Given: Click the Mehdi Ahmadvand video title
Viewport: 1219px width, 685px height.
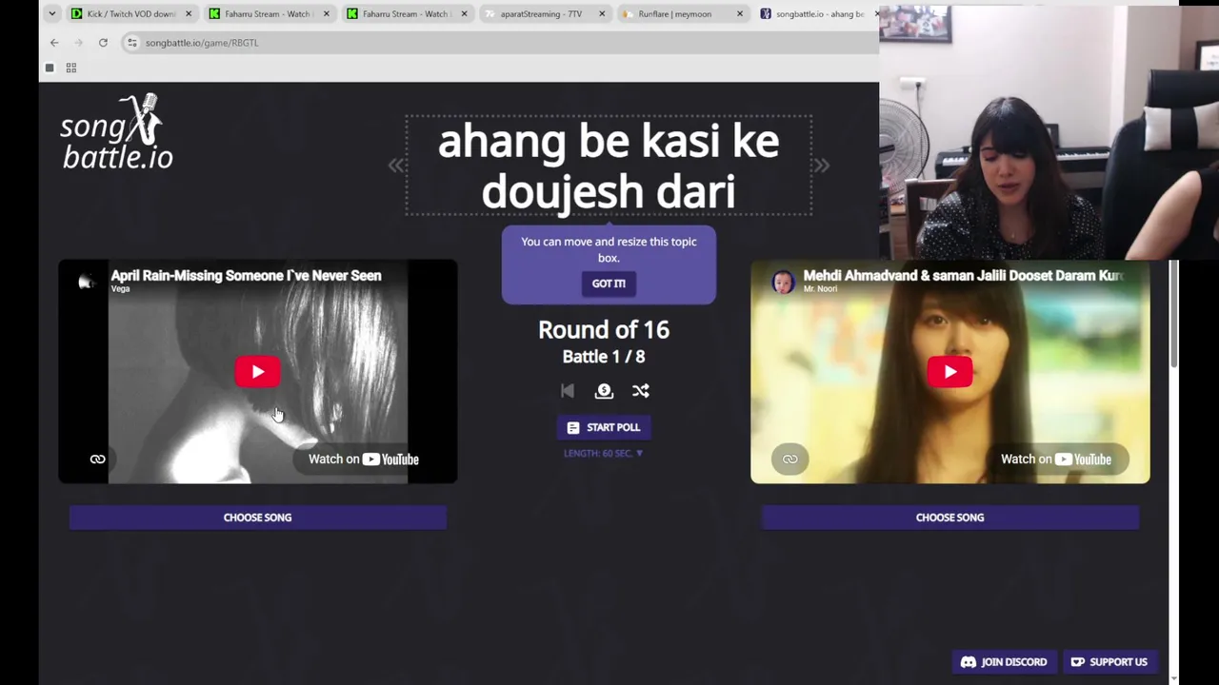Looking at the screenshot, I should point(964,276).
